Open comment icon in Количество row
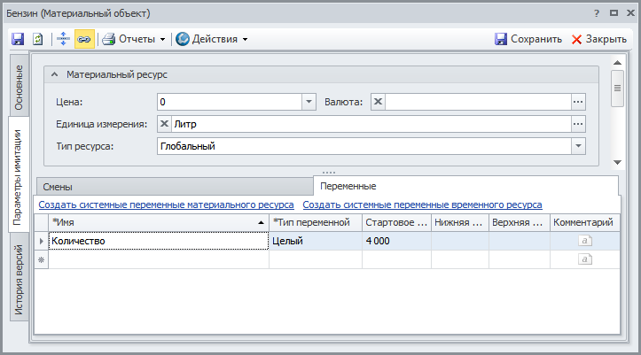 584,240
